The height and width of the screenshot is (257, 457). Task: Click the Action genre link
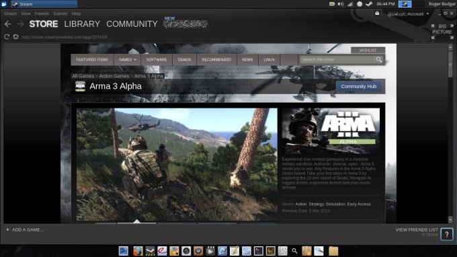pos(301,204)
